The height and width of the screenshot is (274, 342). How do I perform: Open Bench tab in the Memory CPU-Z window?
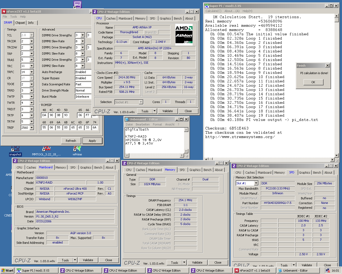point(207,170)
